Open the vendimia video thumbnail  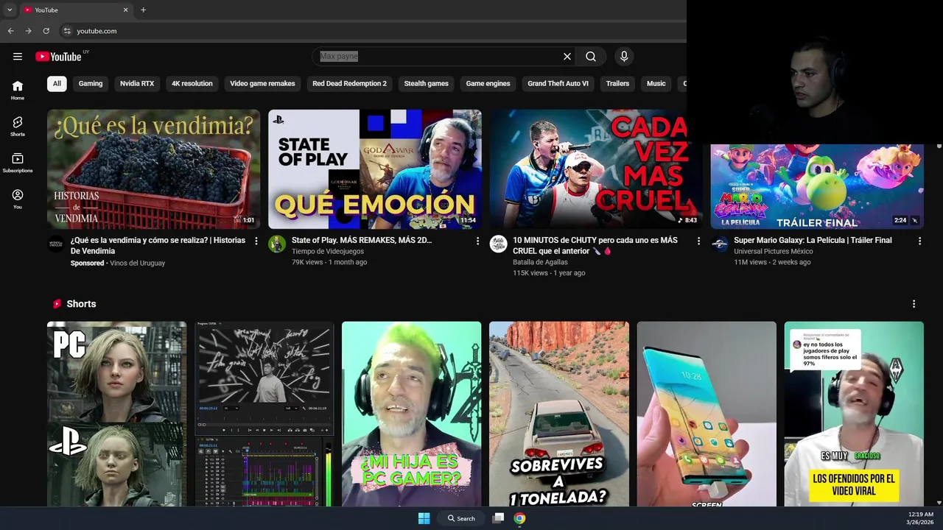(154, 169)
